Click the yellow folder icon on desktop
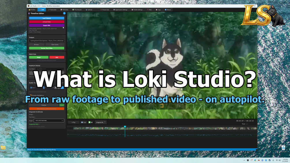 click(3, 148)
